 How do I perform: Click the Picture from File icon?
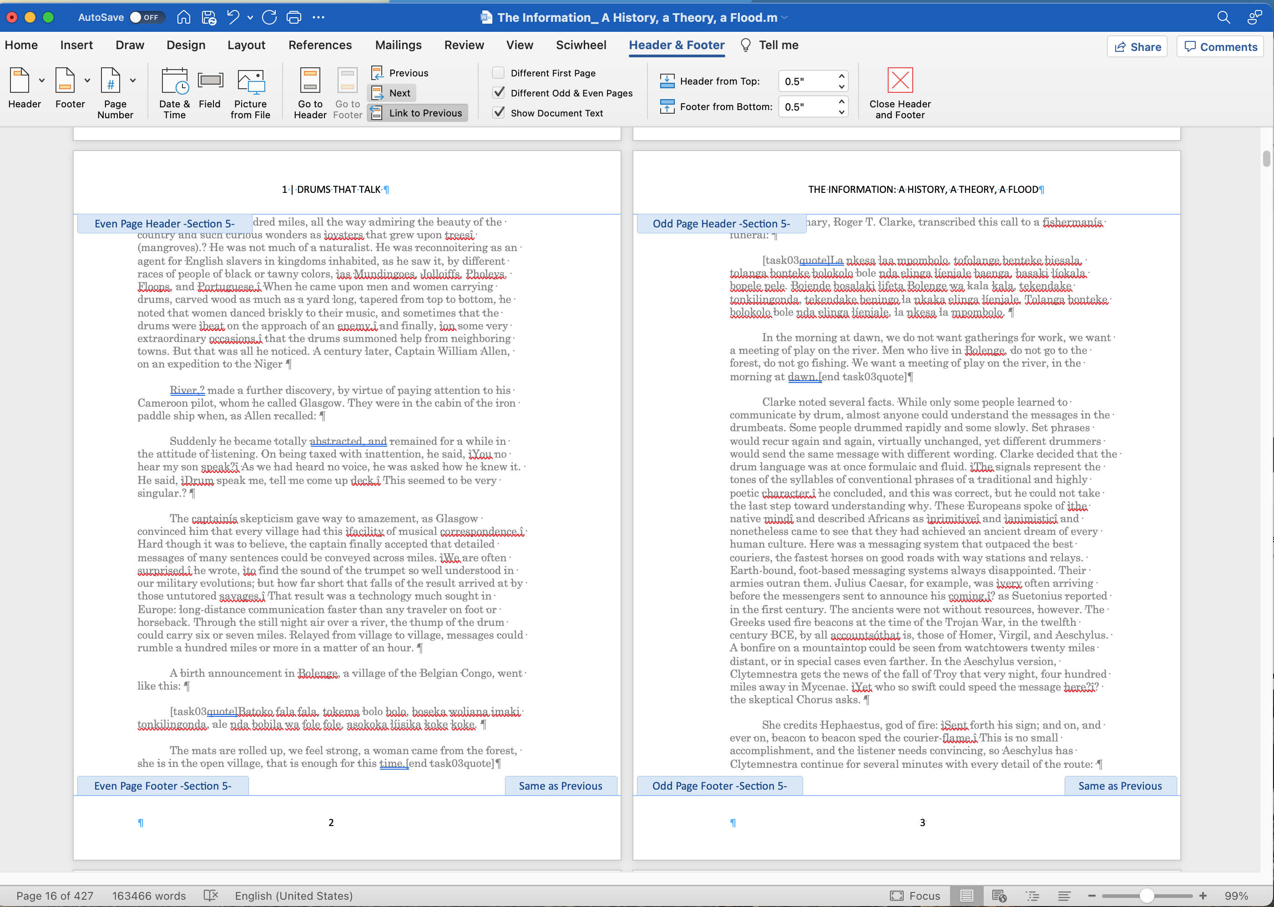tap(250, 82)
